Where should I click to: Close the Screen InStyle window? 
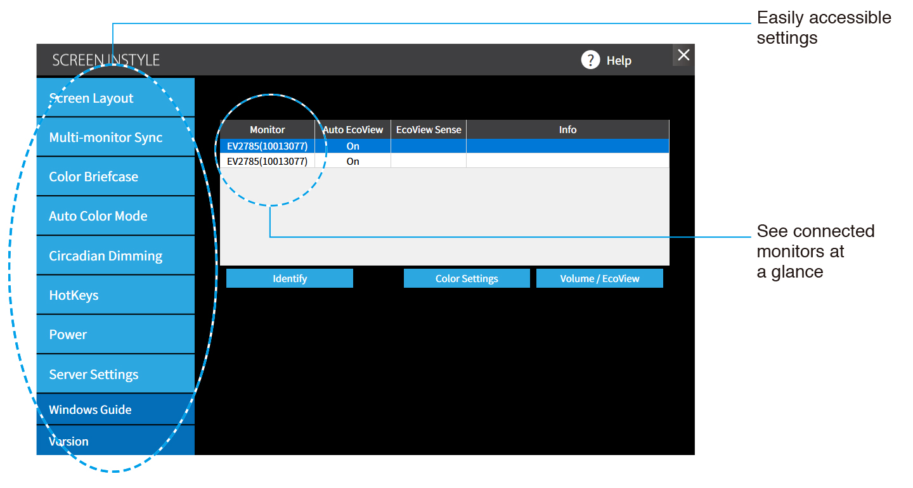[683, 55]
